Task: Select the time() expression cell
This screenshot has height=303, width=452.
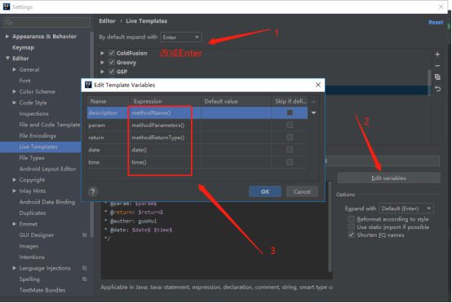Action: 166,162
